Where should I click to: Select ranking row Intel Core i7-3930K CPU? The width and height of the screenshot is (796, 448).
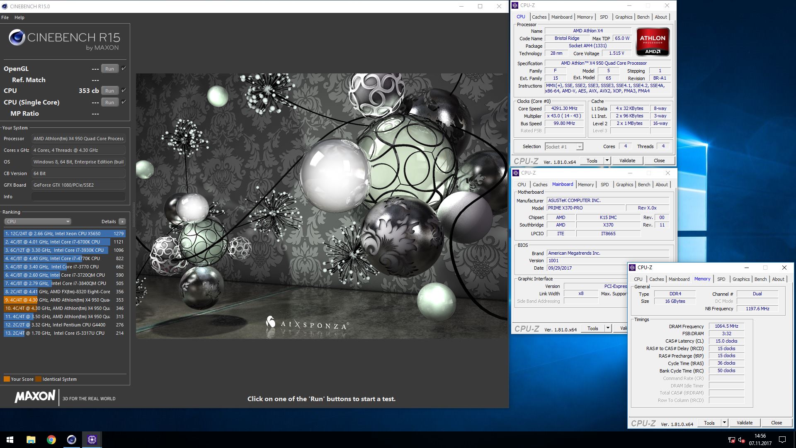tap(64, 250)
